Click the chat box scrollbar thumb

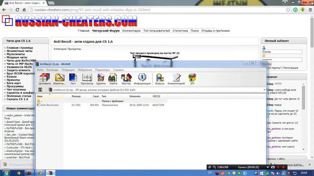[303, 98]
